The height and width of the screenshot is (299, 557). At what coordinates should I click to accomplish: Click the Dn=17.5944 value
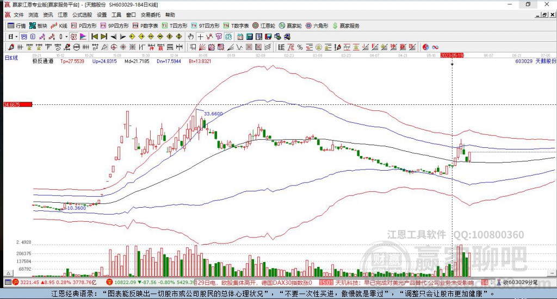click(x=169, y=61)
